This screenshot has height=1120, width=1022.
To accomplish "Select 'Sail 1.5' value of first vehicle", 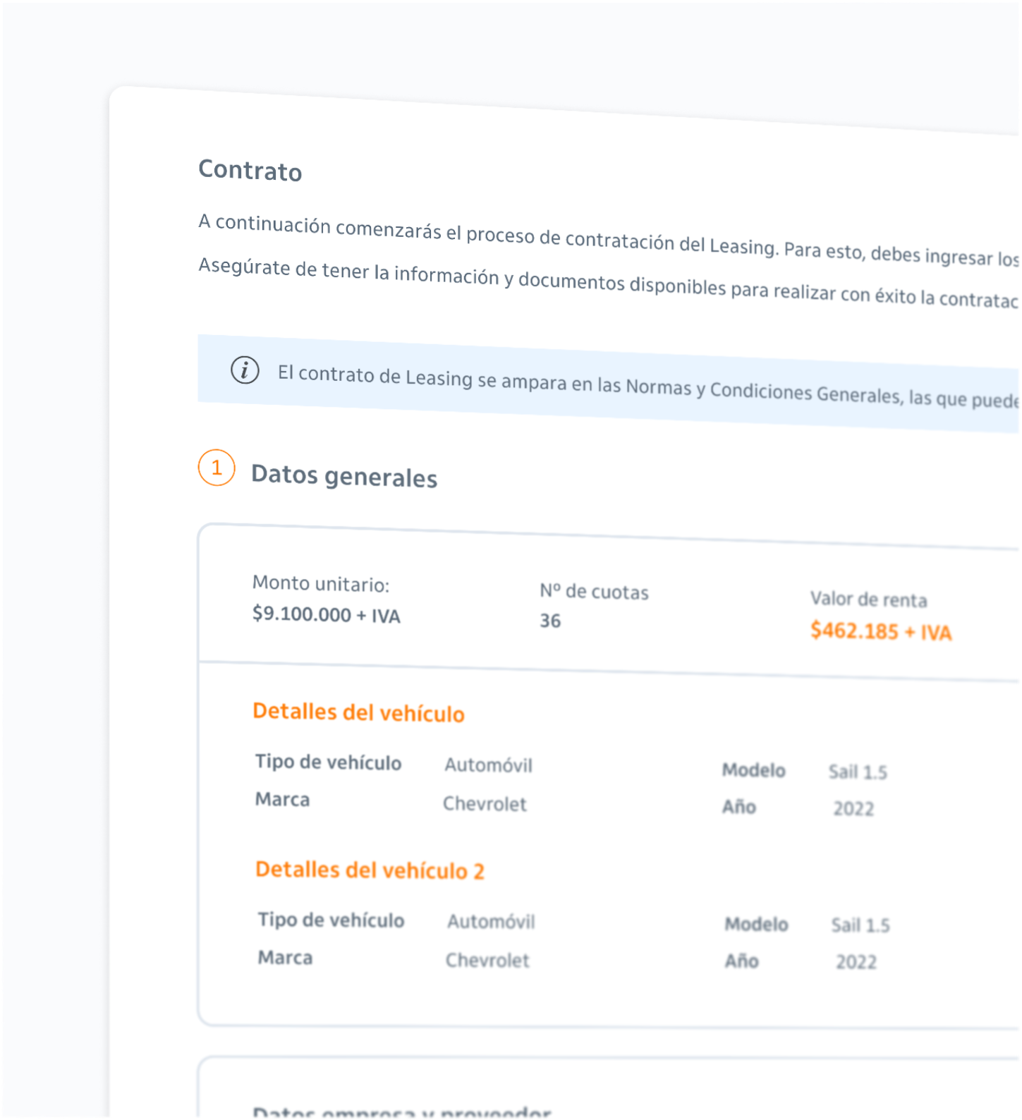I will click(x=858, y=772).
